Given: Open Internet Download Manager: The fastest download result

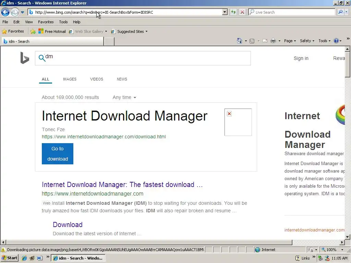Looking at the screenshot, I should [122, 185].
